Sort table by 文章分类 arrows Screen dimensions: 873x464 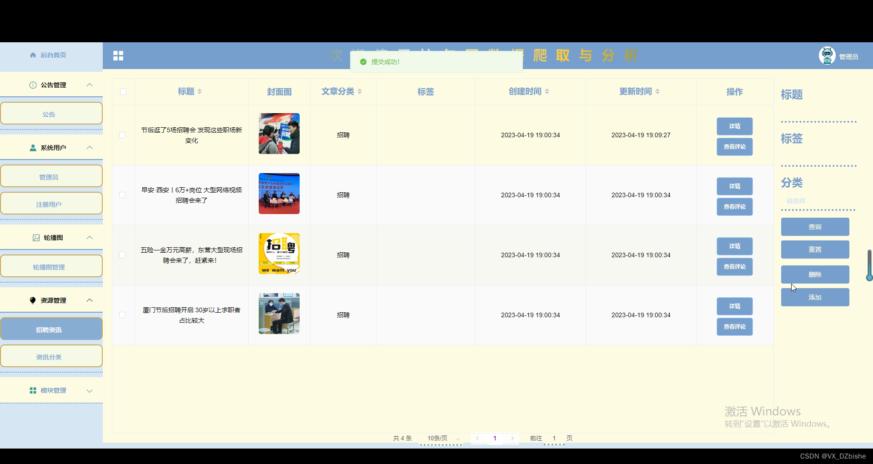(x=360, y=92)
